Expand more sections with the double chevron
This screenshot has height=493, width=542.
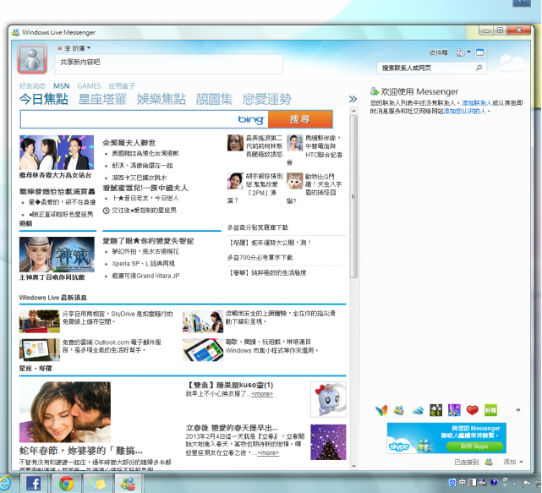click(353, 99)
